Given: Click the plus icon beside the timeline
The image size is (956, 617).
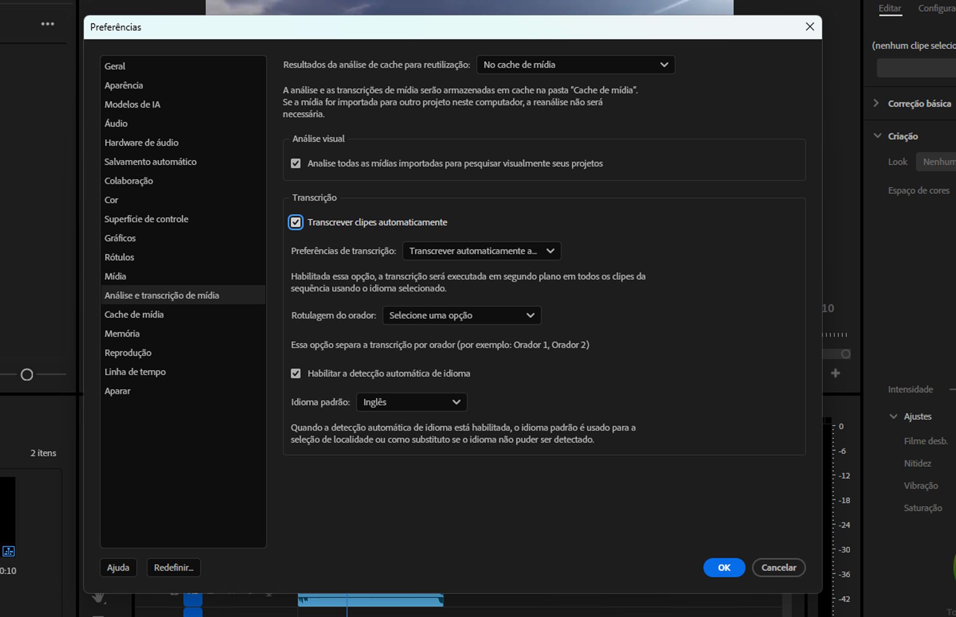Looking at the screenshot, I should [x=836, y=373].
